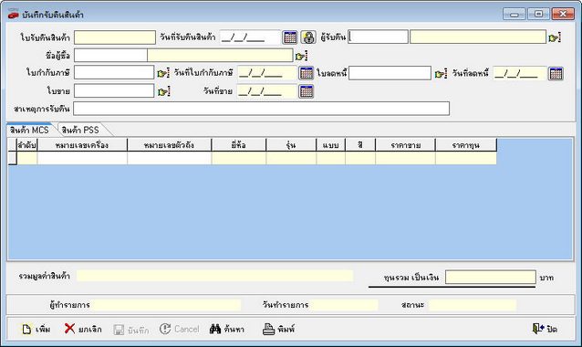
Task: Click the หมายเลขเครื่อง column header
Action: pyautogui.click(x=82, y=145)
